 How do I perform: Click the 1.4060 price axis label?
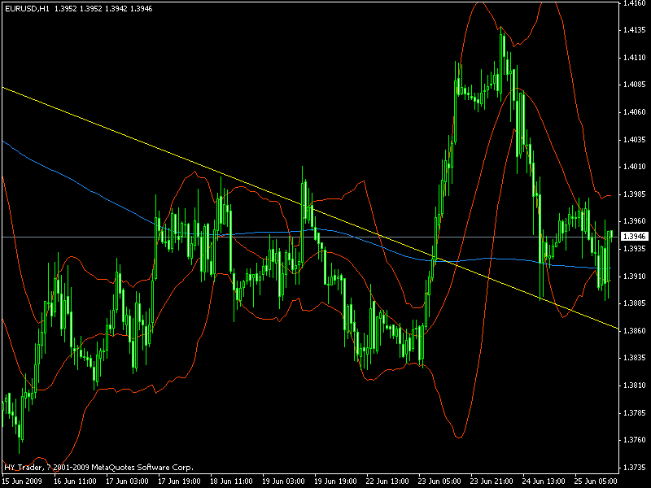coord(635,112)
